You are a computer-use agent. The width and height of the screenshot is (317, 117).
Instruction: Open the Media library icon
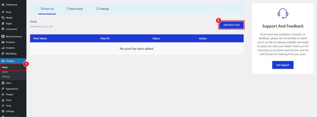pyautogui.click(x=3, y=18)
